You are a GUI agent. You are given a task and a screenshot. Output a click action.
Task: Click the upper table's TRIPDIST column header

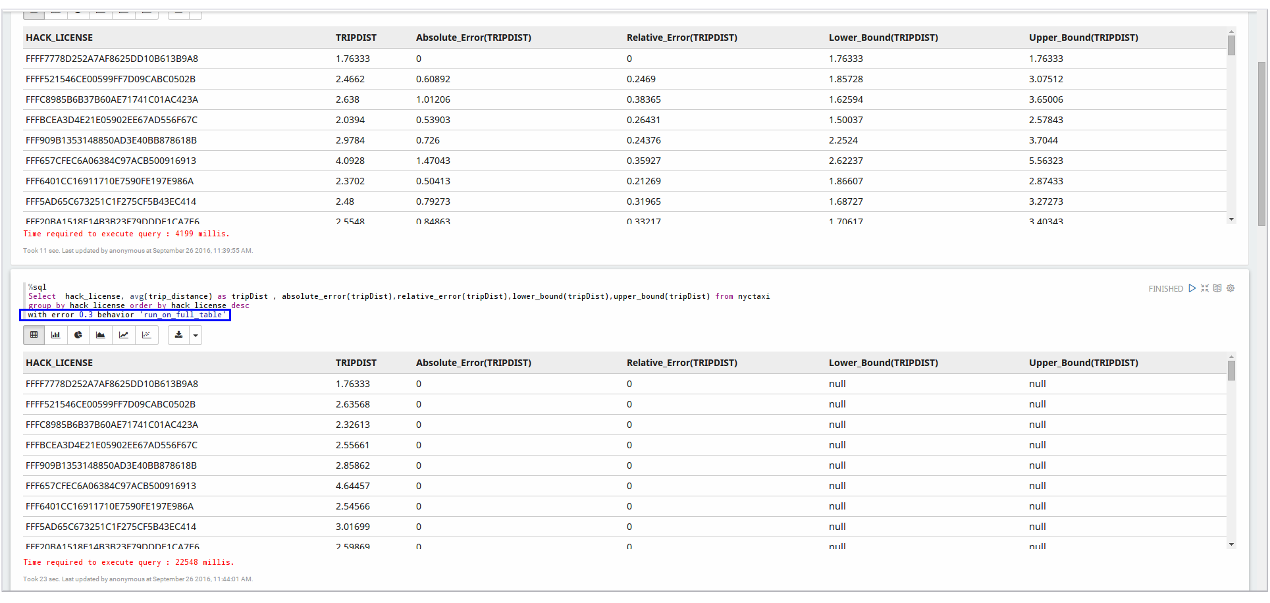click(356, 38)
